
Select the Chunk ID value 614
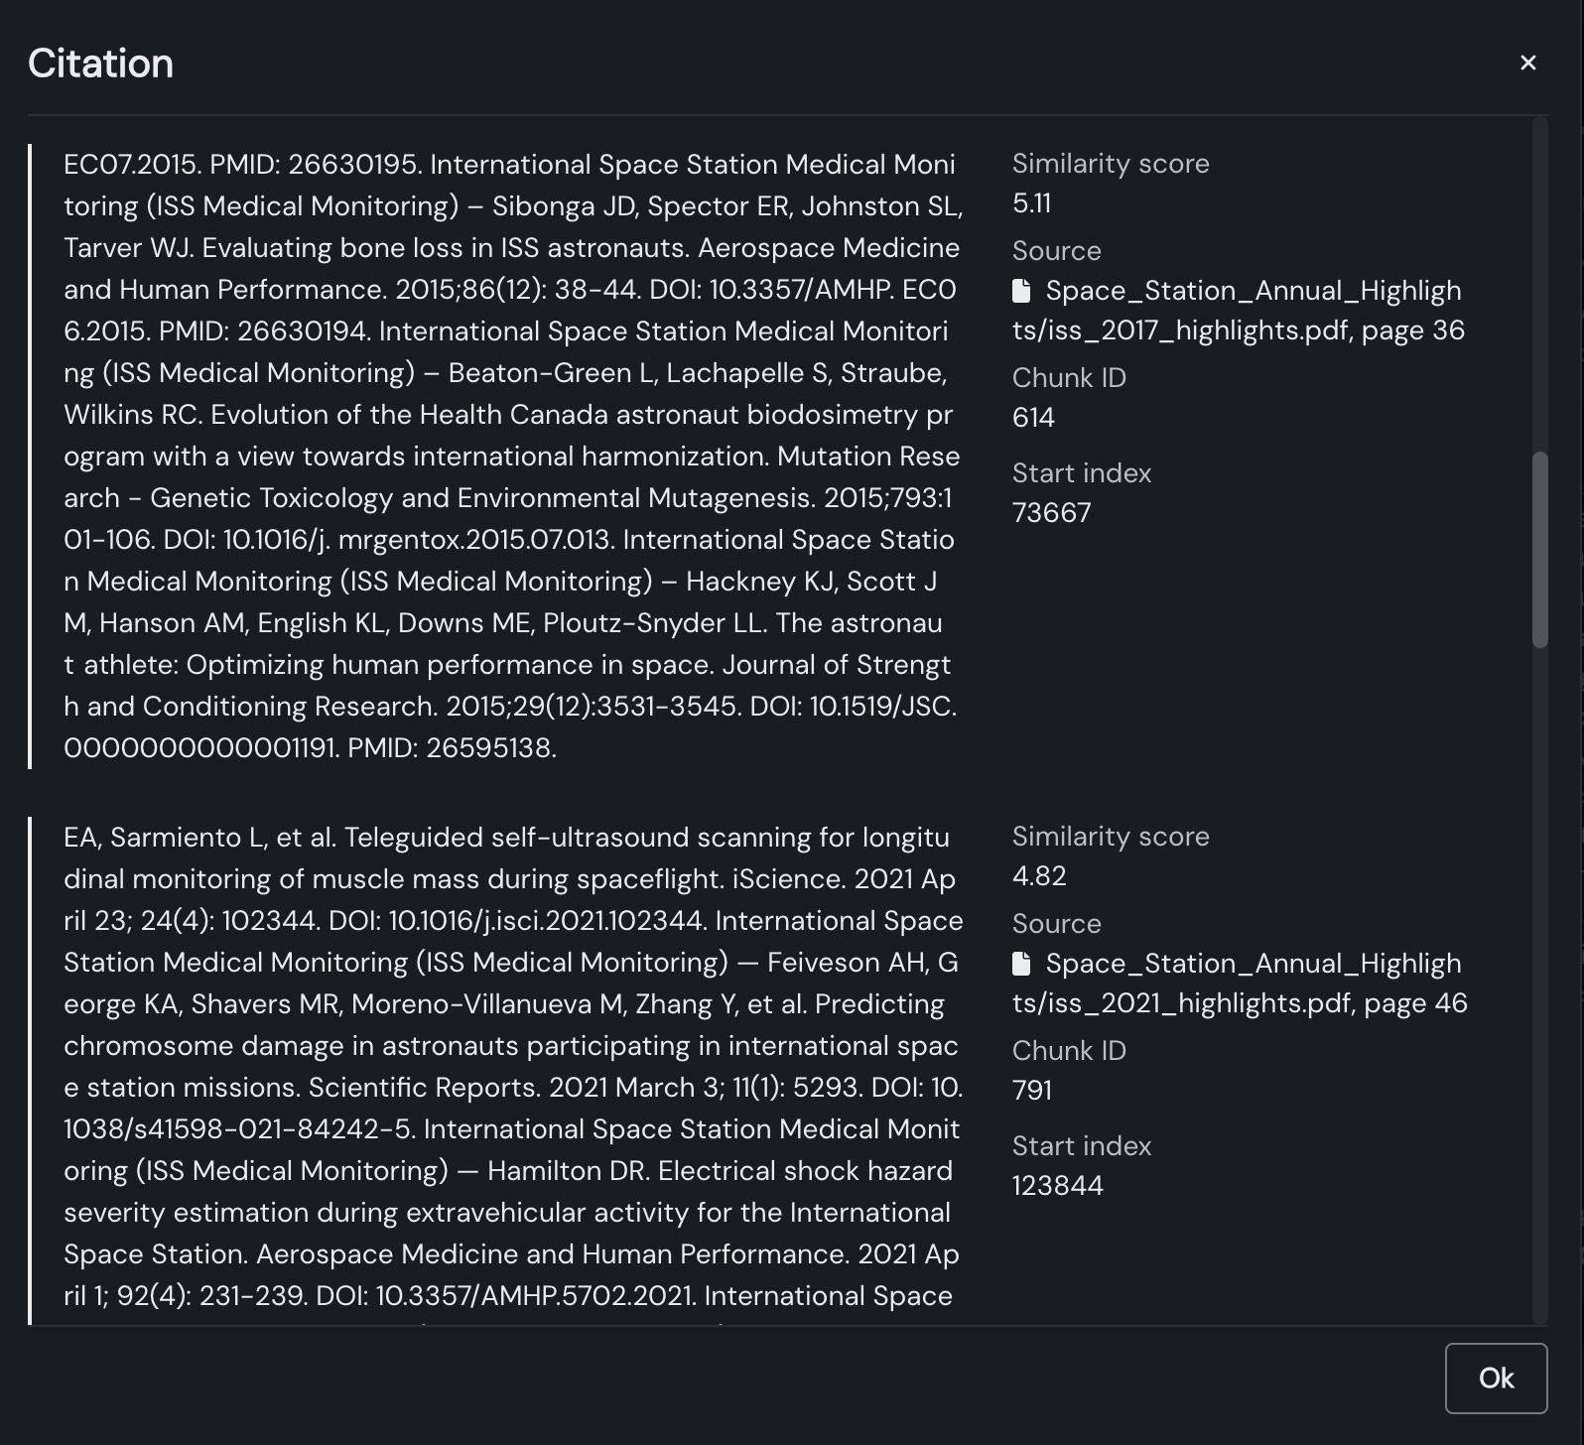coord(1033,418)
